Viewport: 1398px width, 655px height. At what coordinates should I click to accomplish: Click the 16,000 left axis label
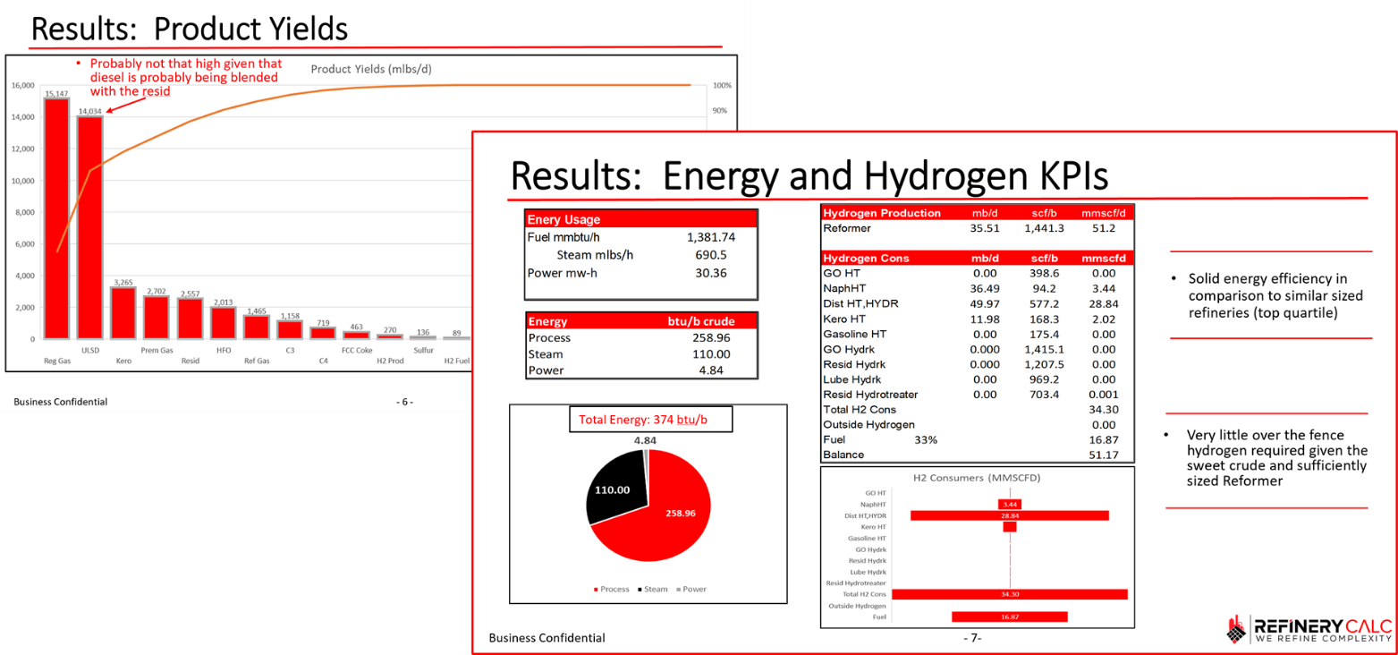click(22, 85)
